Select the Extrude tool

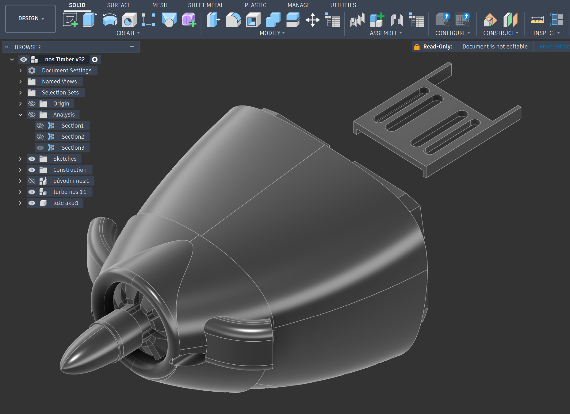tap(90, 20)
